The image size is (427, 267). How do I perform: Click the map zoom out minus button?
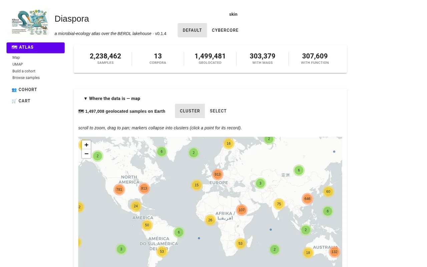[x=86, y=154]
